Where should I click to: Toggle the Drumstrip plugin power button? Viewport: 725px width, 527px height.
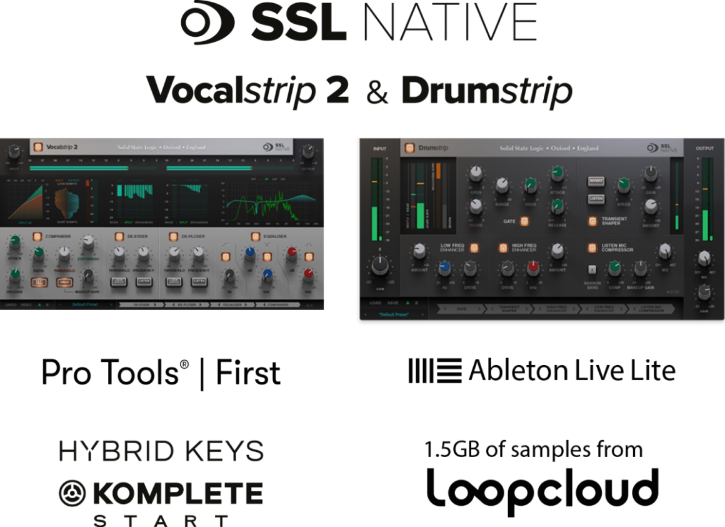(410, 148)
